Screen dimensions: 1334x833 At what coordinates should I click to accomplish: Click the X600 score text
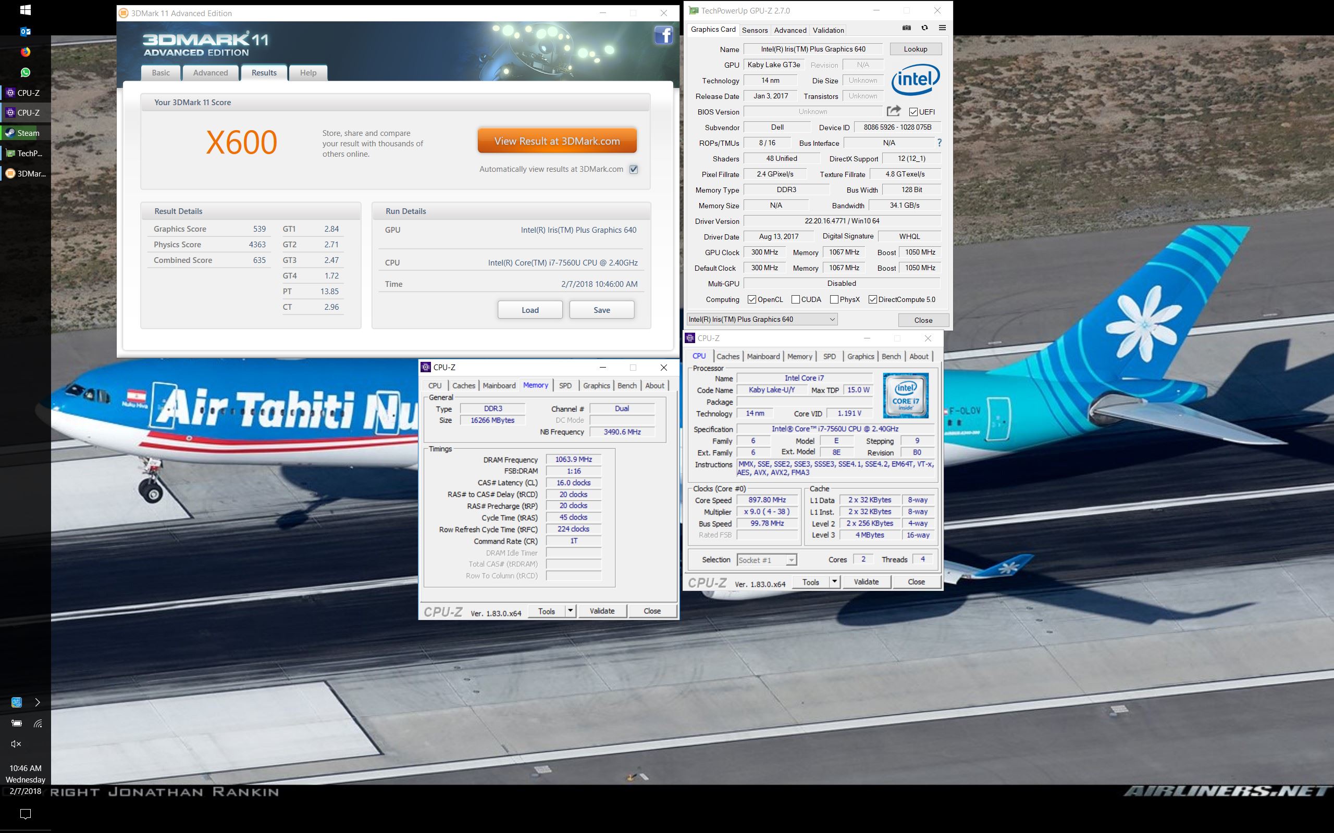[x=241, y=142]
